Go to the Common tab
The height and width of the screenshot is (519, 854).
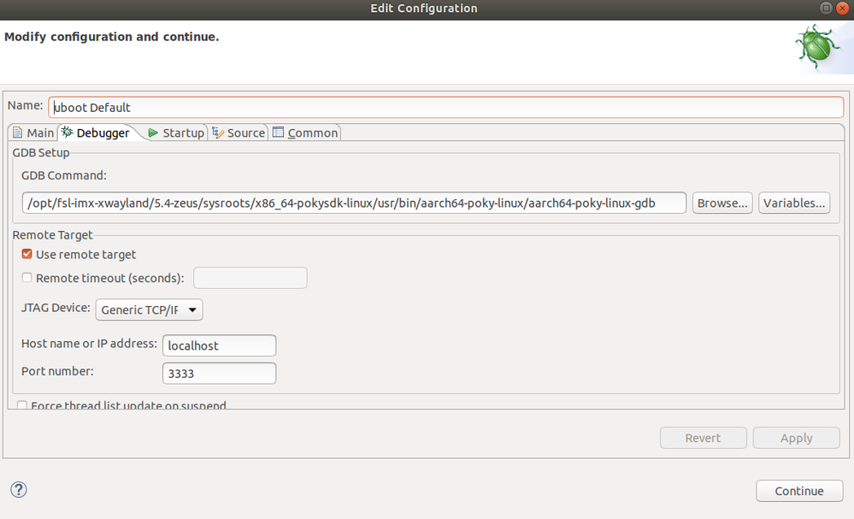(x=305, y=133)
